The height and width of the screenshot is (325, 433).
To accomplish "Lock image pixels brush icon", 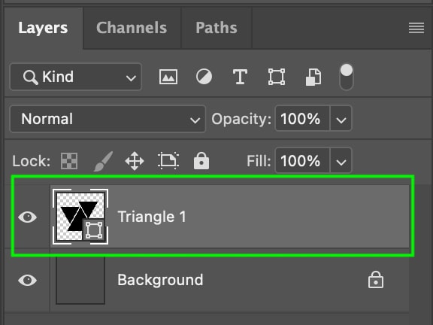I will point(103,161).
